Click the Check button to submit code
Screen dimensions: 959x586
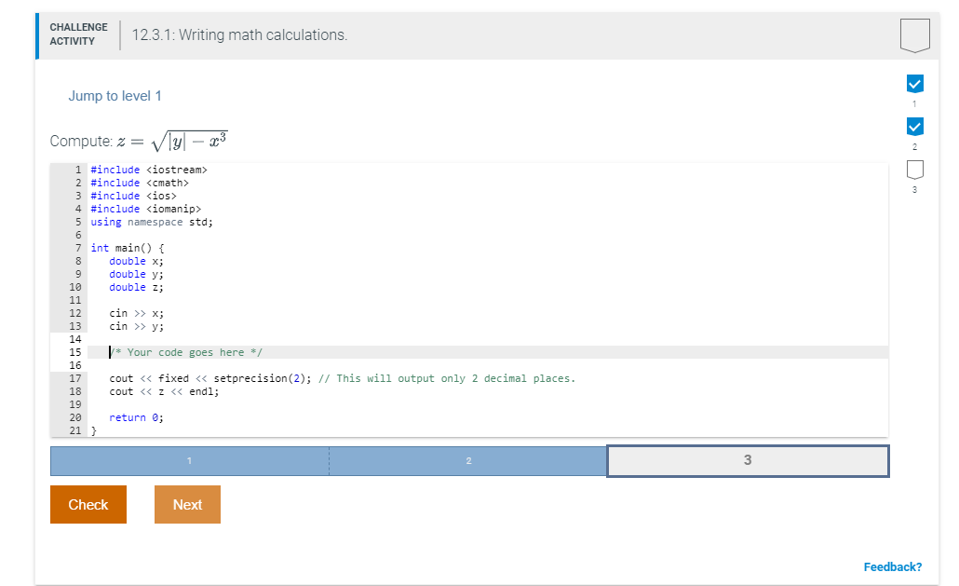pos(88,504)
